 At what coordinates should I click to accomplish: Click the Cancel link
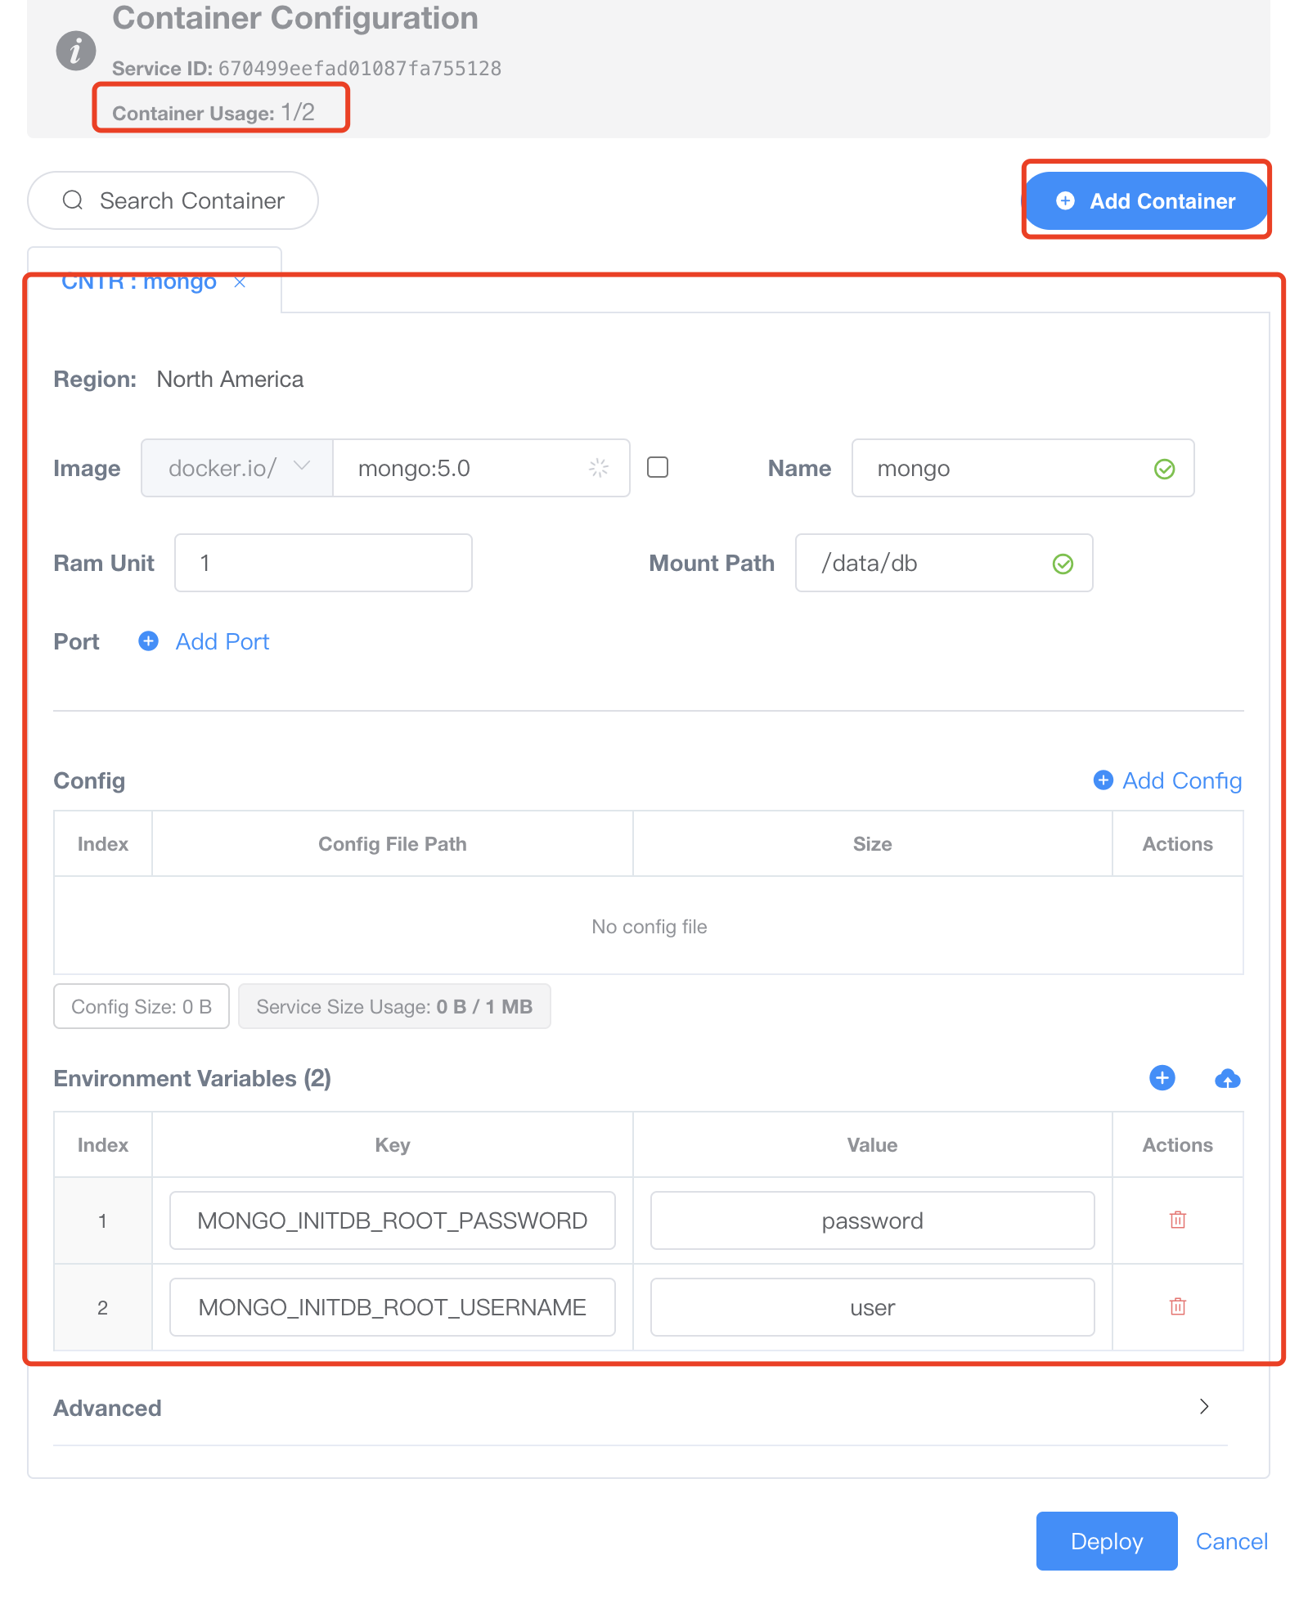pyautogui.click(x=1231, y=1541)
